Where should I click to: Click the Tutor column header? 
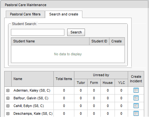click(x=81, y=83)
